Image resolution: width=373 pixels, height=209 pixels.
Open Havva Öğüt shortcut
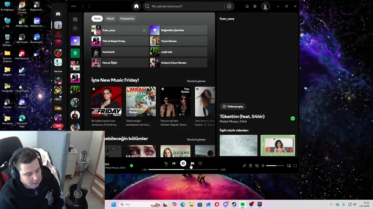coord(120,63)
